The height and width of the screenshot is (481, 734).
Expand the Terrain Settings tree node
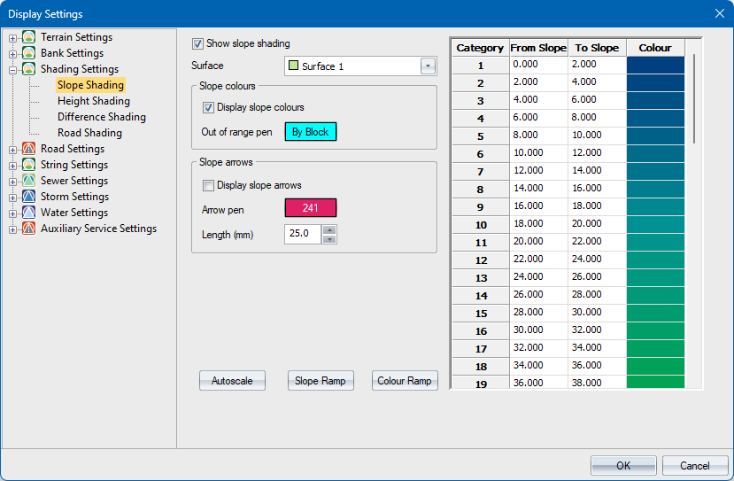13,37
